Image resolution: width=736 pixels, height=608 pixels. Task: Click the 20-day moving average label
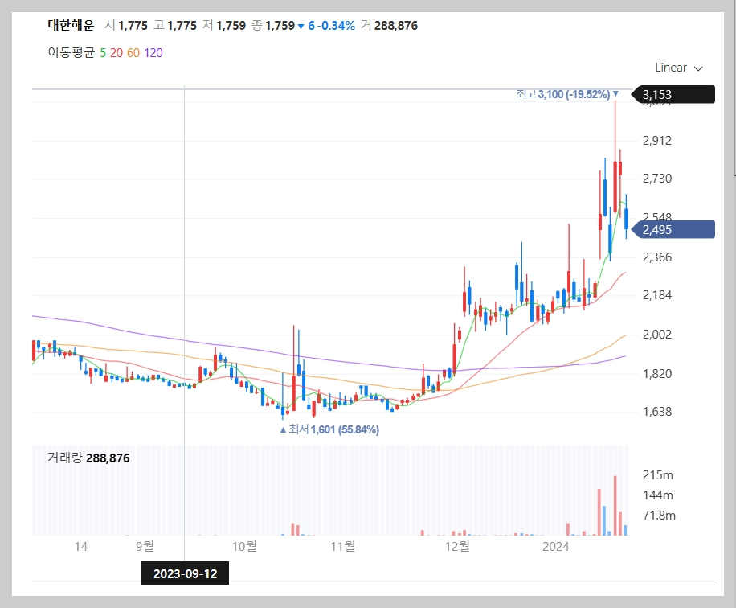pyautogui.click(x=117, y=52)
